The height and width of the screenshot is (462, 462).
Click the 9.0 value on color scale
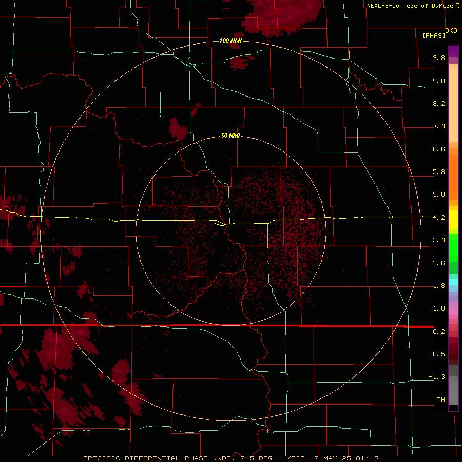click(x=439, y=81)
